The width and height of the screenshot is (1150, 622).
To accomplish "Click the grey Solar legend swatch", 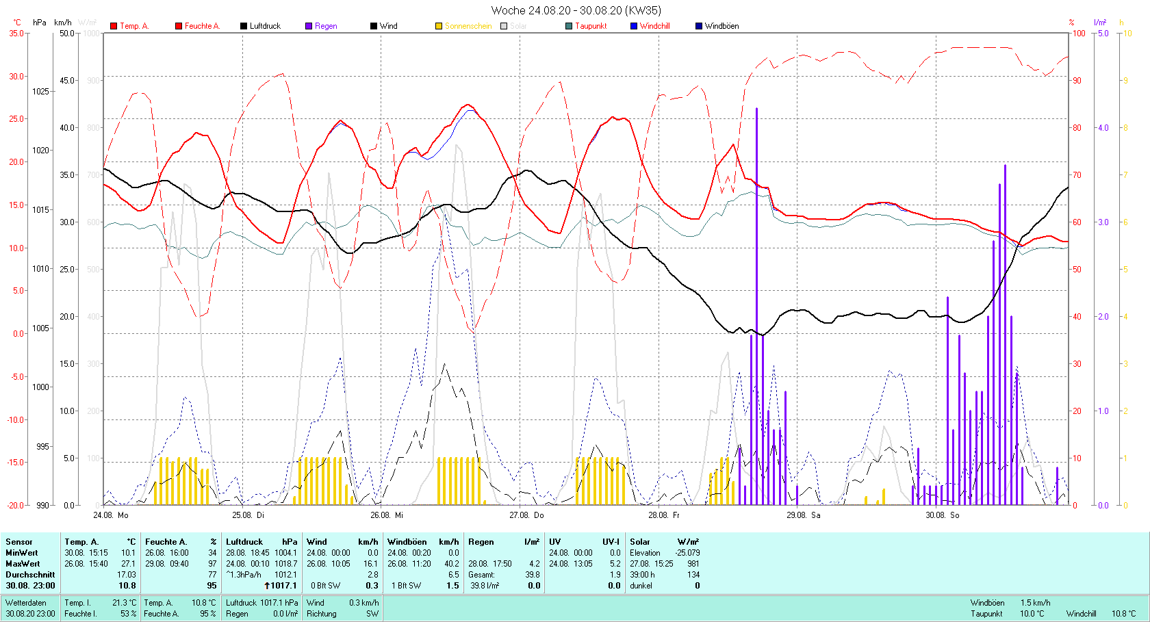I will click(x=504, y=26).
